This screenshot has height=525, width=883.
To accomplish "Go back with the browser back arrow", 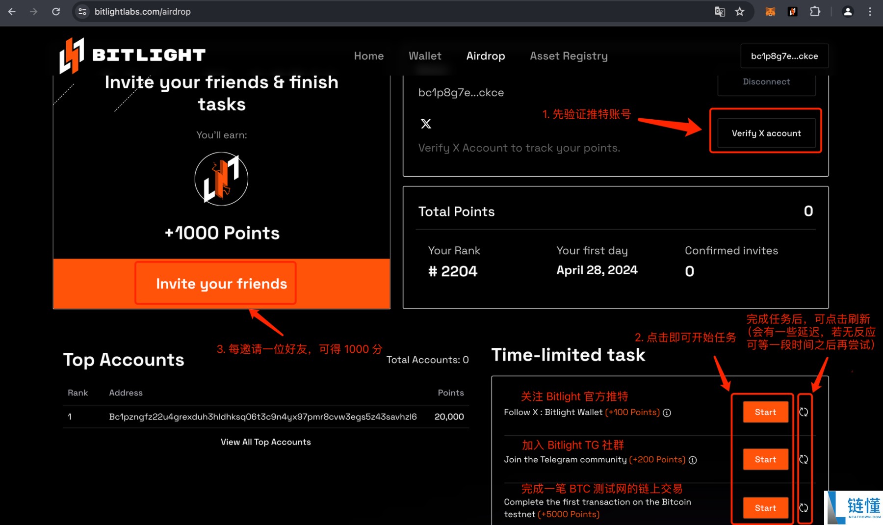I will [12, 11].
